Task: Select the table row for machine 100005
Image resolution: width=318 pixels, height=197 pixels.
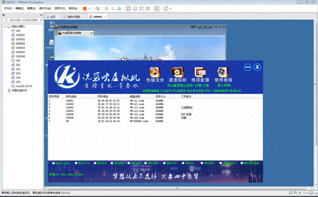Action: click(155, 115)
